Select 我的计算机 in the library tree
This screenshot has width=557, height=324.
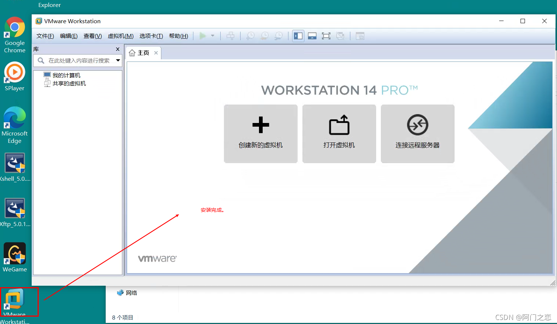pos(62,75)
